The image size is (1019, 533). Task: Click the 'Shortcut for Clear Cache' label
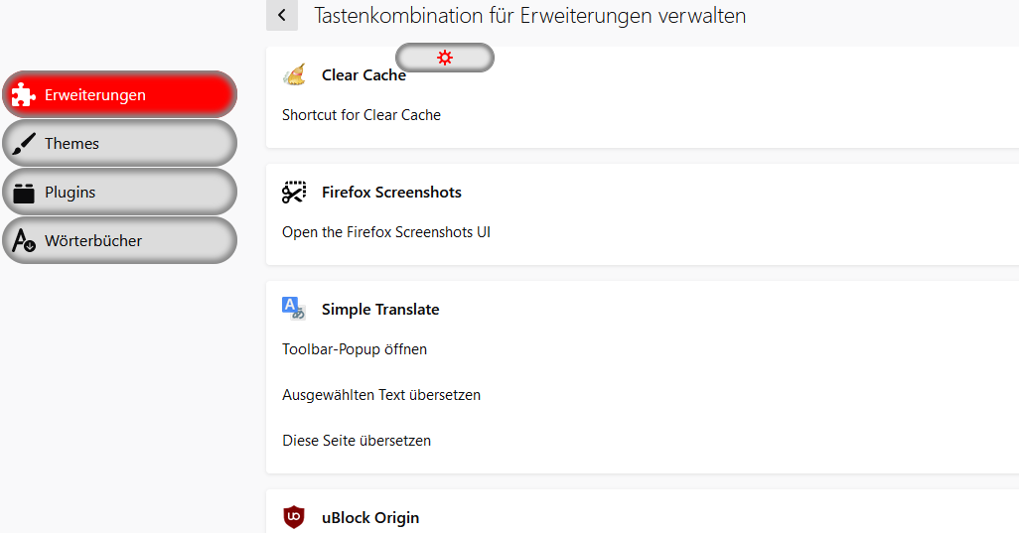point(362,115)
